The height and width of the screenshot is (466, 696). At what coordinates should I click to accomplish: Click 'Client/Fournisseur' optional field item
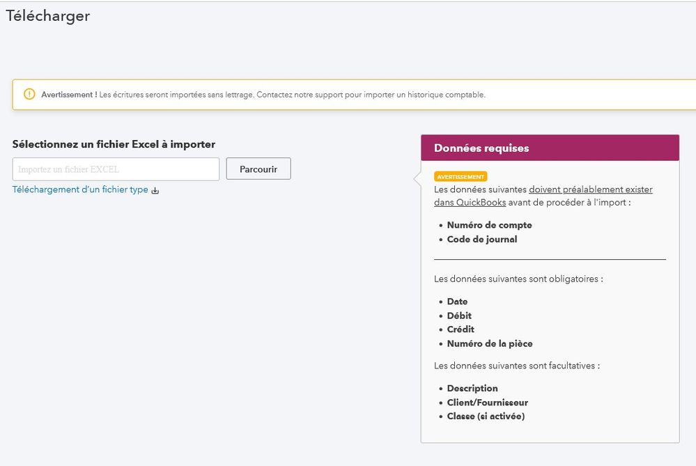click(487, 402)
